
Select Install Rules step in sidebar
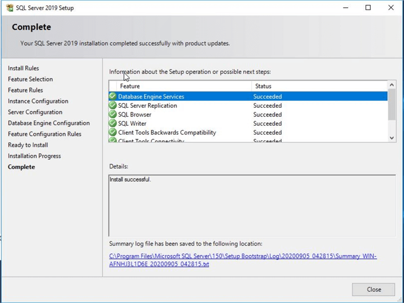click(23, 68)
